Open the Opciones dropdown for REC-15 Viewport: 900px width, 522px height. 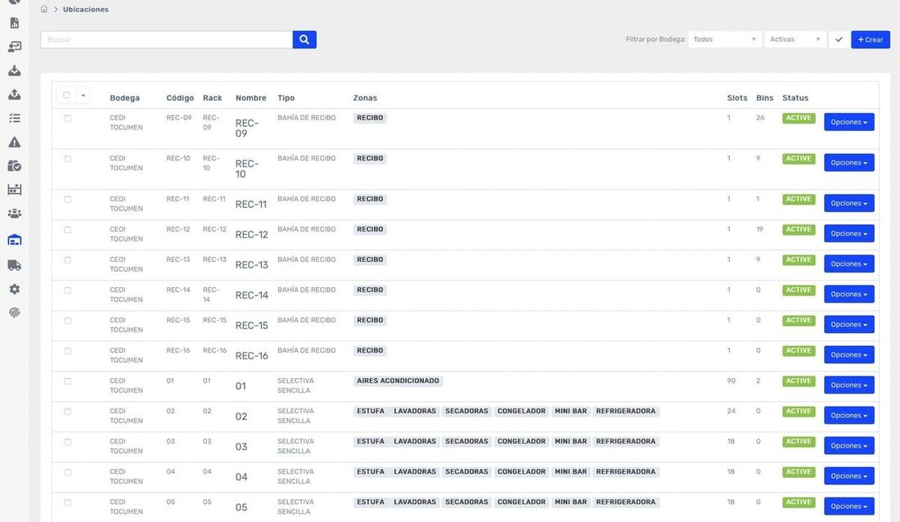[849, 325]
